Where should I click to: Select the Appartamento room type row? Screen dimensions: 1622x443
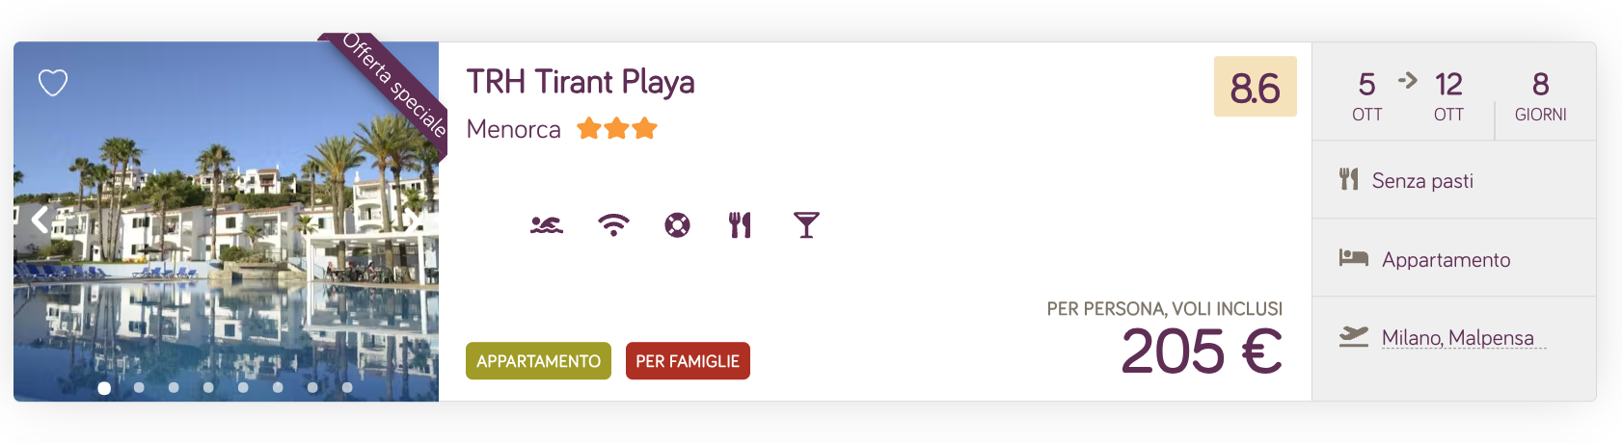[x=1454, y=259]
